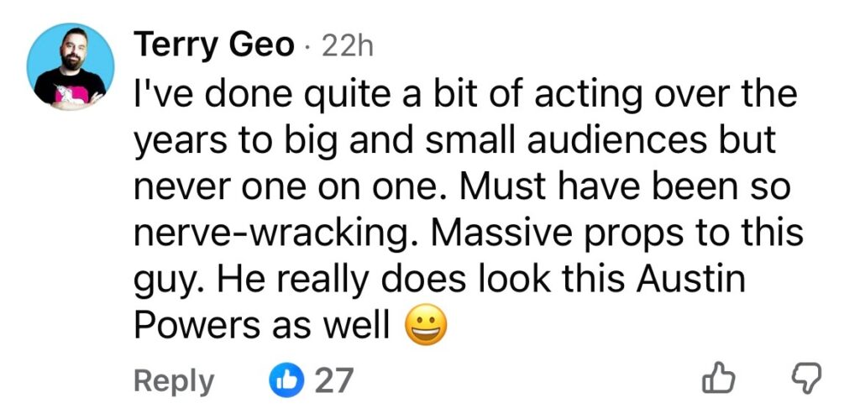Image resolution: width=860 pixels, height=419 pixels.
Task: Open the Terry Geo username link
Action: 215,47
